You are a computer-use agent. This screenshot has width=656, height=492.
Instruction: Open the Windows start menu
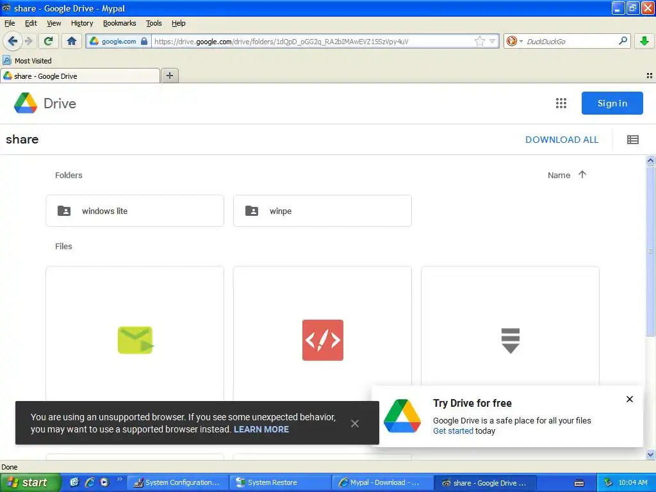[31, 482]
